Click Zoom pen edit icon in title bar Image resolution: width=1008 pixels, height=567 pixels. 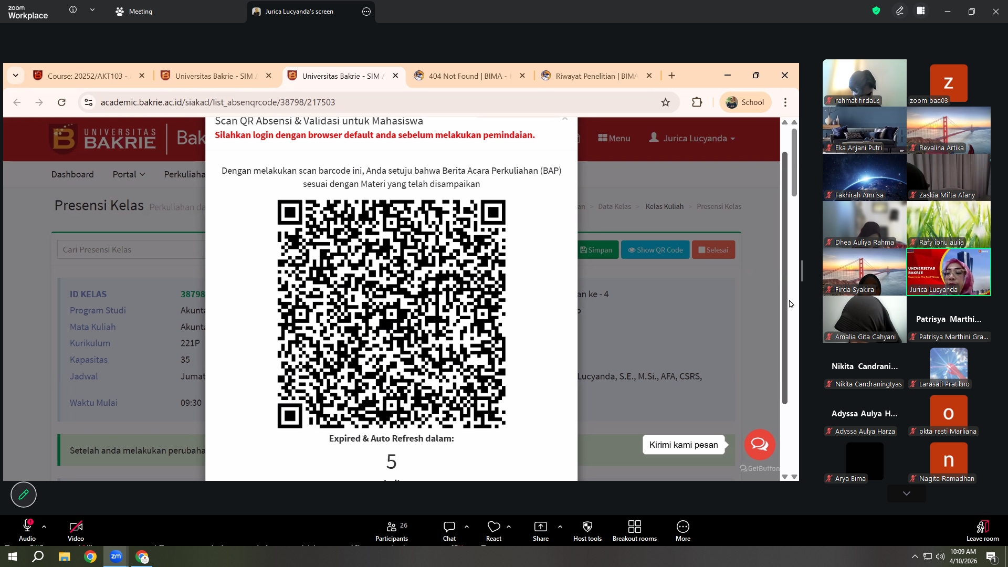click(900, 10)
